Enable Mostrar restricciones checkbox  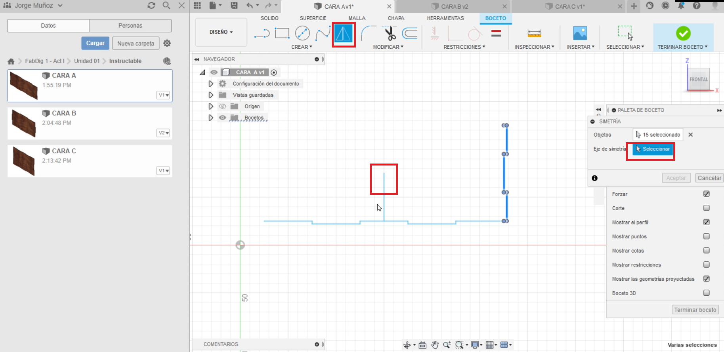pos(706,264)
